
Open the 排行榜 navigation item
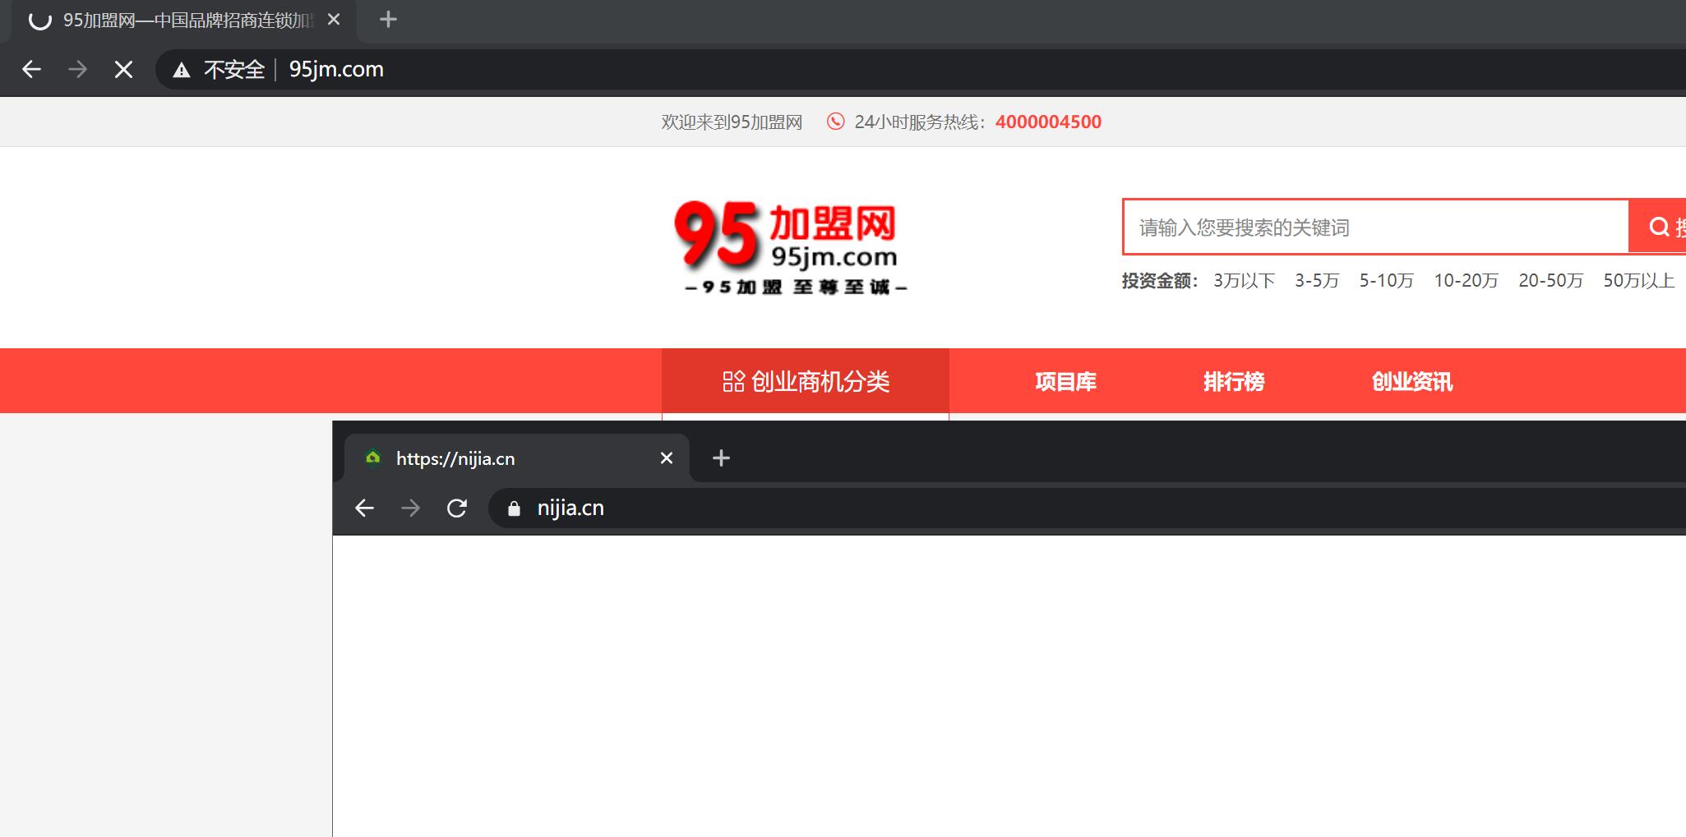pos(1234,382)
